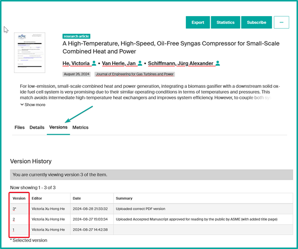Expand abstract with Show more

pyautogui.click(x=33, y=104)
